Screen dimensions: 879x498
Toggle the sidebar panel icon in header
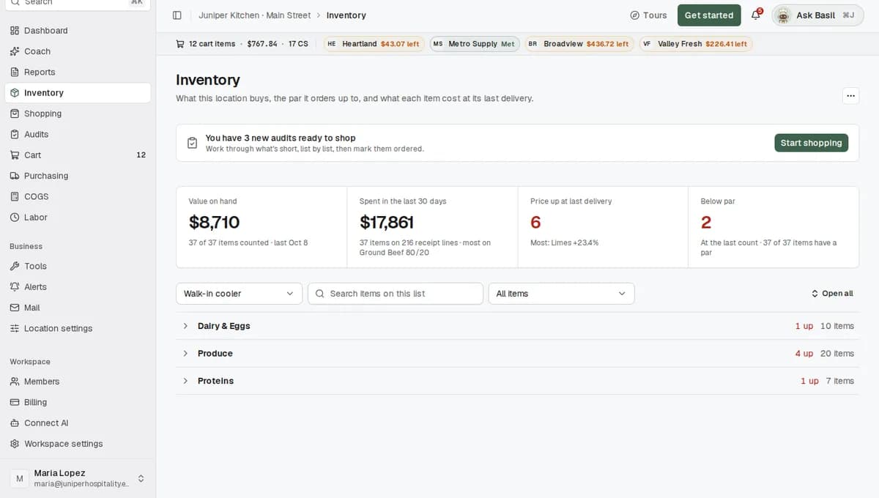pos(177,15)
